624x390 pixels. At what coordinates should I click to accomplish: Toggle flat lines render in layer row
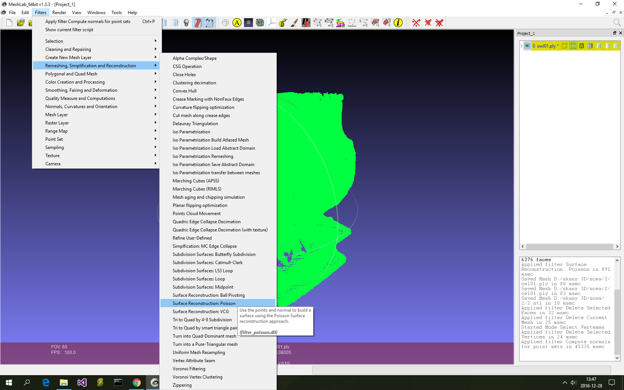click(599, 46)
